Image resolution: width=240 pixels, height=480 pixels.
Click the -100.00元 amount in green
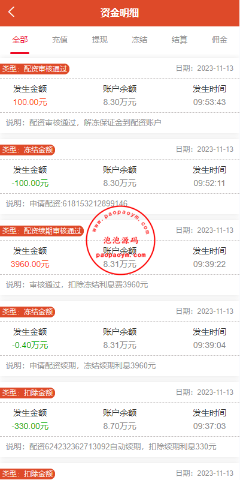pos(30,184)
